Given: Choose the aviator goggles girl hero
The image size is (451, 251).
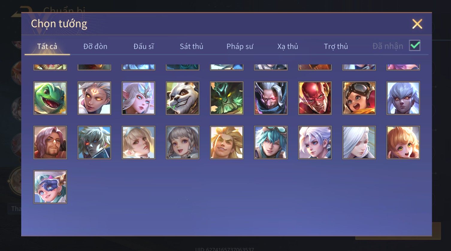Looking at the screenshot, I should pos(359,98).
